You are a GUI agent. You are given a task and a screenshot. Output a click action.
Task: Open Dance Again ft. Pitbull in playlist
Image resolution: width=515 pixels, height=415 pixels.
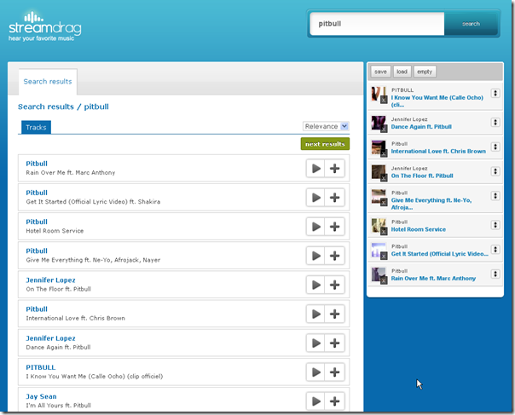point(421,127)
